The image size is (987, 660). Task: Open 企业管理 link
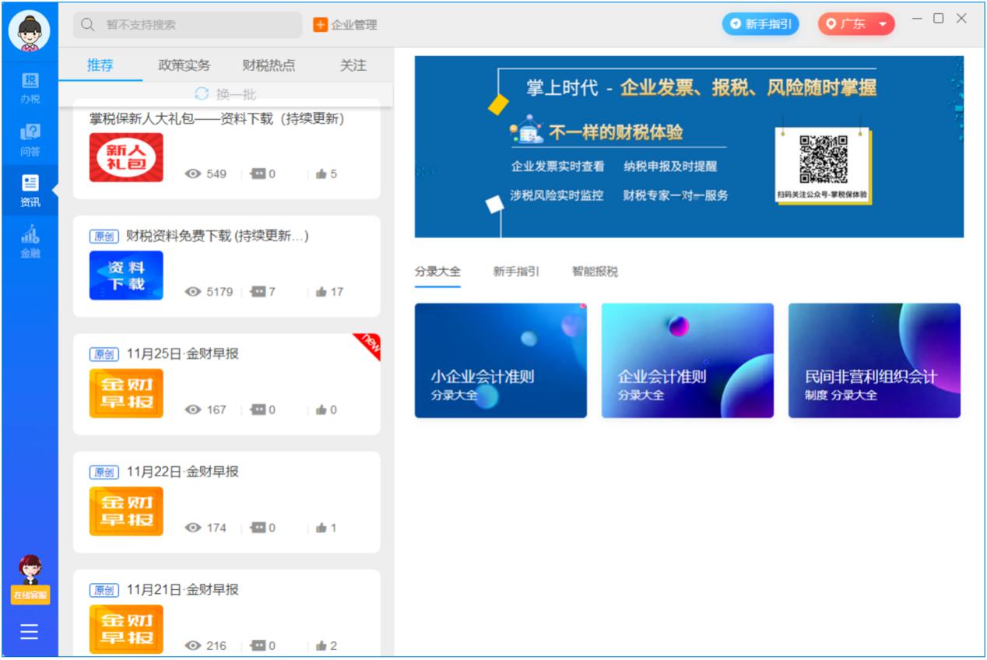point(354,25)
